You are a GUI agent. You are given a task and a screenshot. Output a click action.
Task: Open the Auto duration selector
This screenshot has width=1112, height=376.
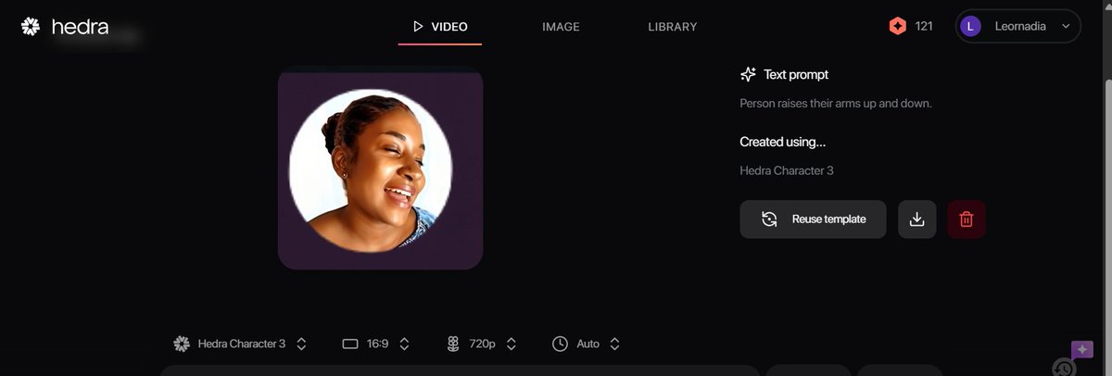click(587, 344)
